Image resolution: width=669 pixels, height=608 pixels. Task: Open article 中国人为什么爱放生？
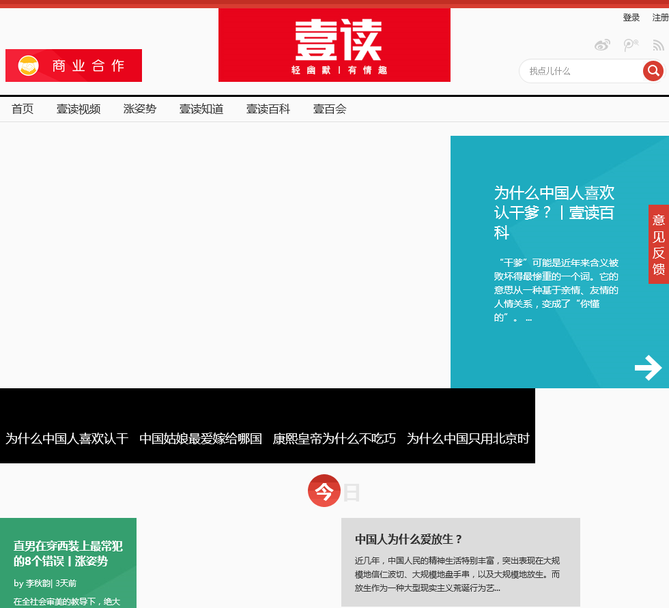(408, 539)
